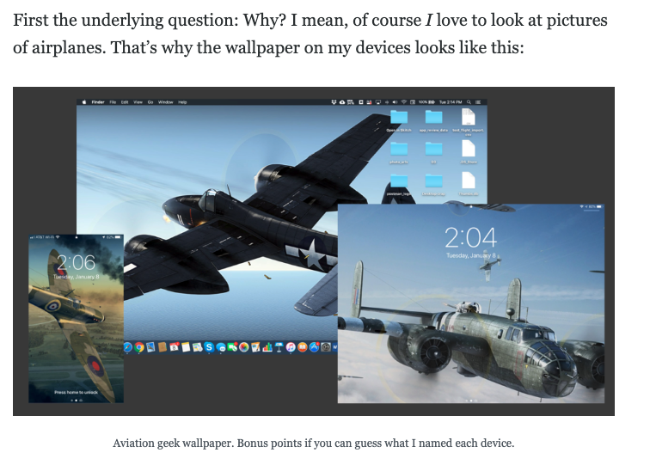The width and height of the screenshot is (650, 465).
Task: Click the AirPlay display icon in menu bar
Action: coord(378,102)
